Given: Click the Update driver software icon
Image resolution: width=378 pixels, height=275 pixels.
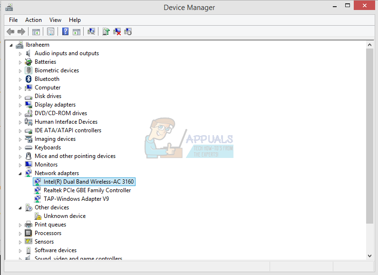Looking at the screenshot, I should 106,31.
